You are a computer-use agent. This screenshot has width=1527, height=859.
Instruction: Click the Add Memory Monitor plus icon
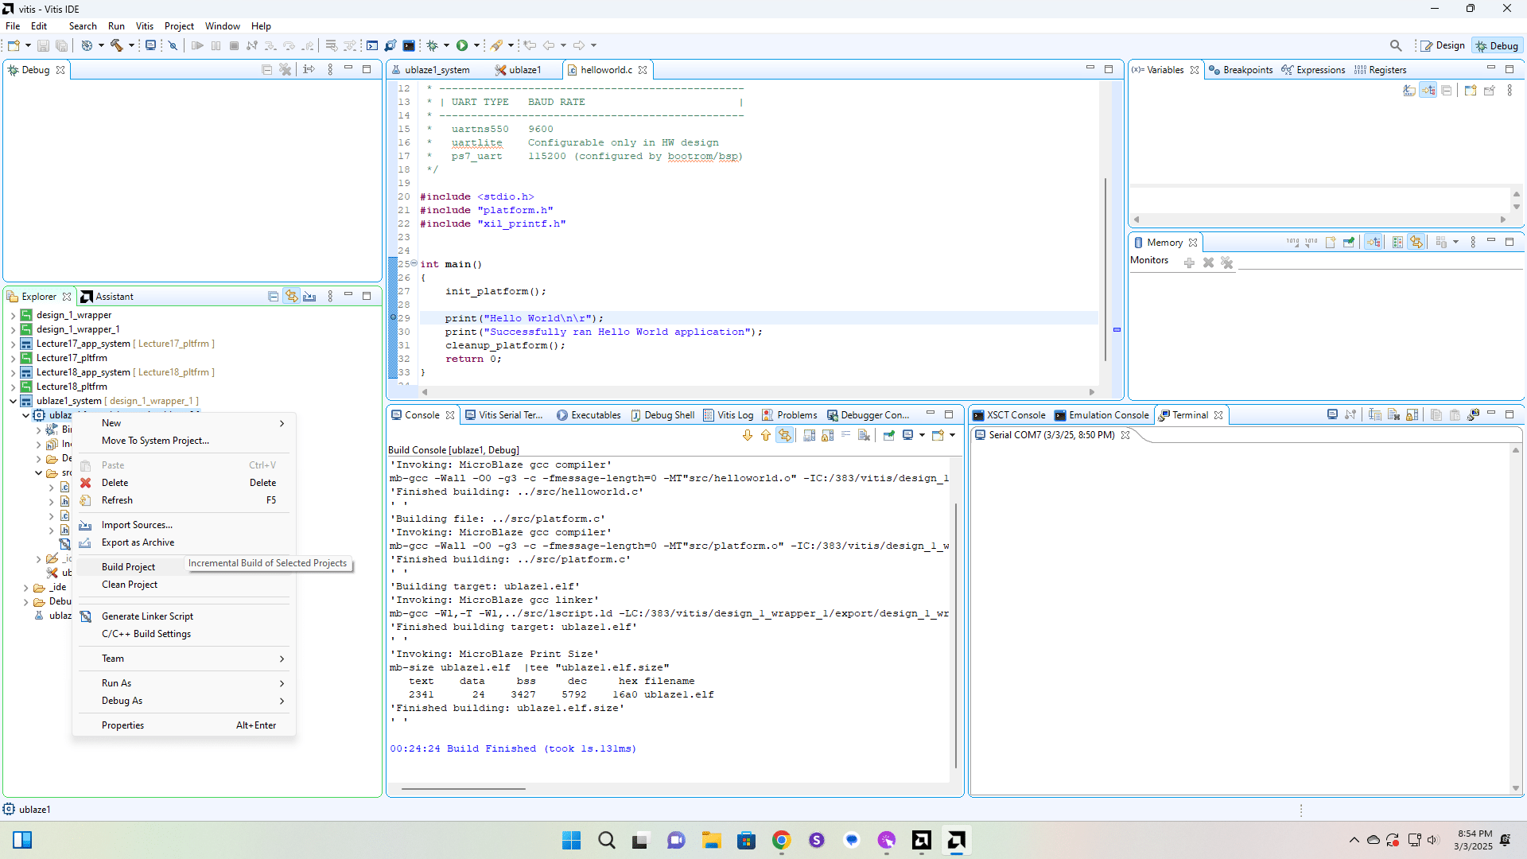coord(1189,262)
